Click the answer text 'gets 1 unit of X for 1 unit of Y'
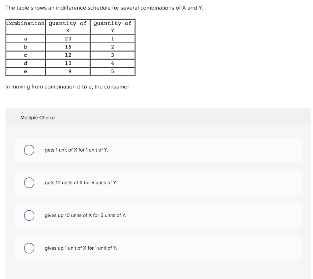This screenshot has height=279, width=313. coord(76,150)
